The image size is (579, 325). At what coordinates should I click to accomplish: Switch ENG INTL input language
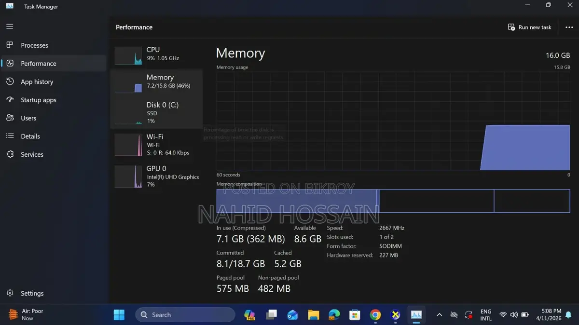486,315
